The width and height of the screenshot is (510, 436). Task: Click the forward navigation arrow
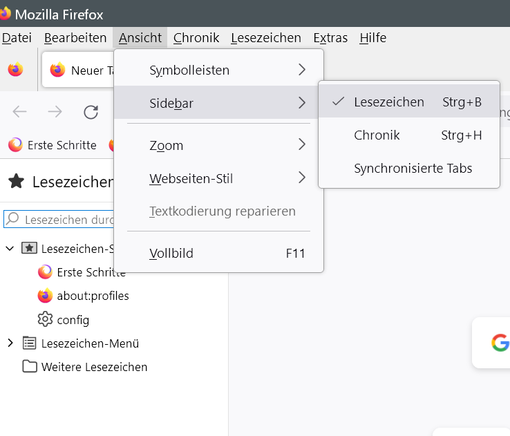pyautogui.click(x=55, y=112)
